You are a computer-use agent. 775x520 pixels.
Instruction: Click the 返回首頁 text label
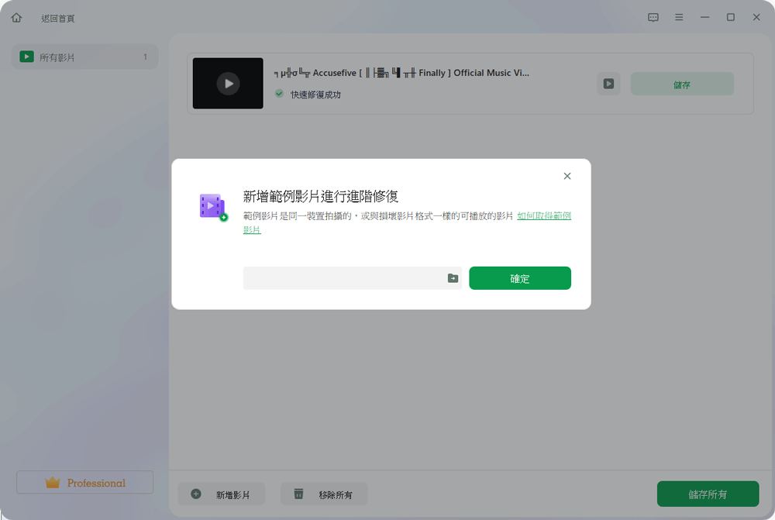(x=58, y=18)
